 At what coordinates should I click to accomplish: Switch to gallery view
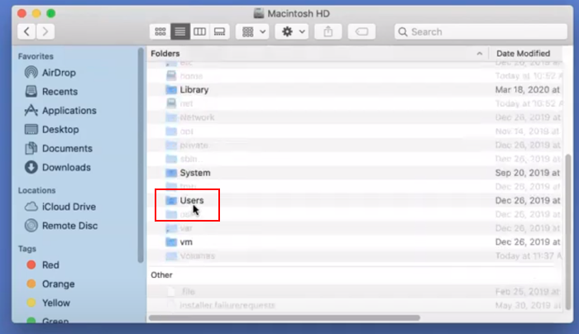pos(220,31)
